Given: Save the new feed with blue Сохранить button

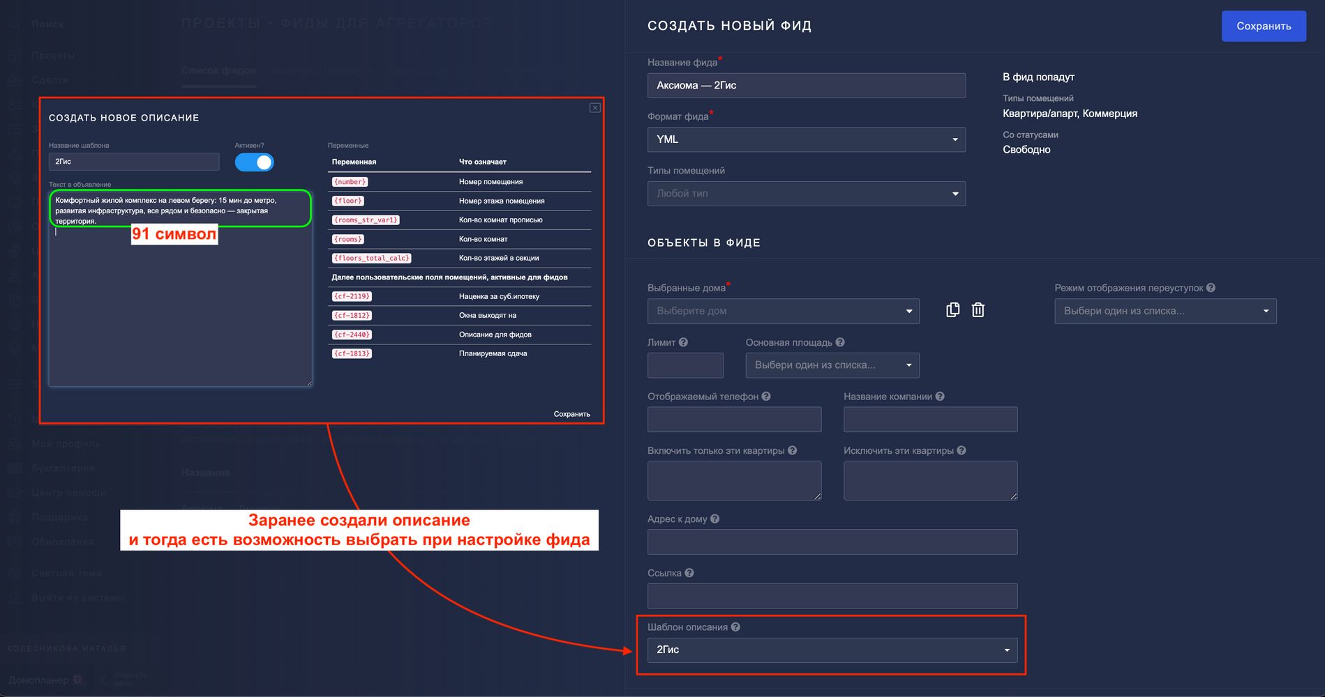Looking at the screenshot, I should pos(1264,26).
